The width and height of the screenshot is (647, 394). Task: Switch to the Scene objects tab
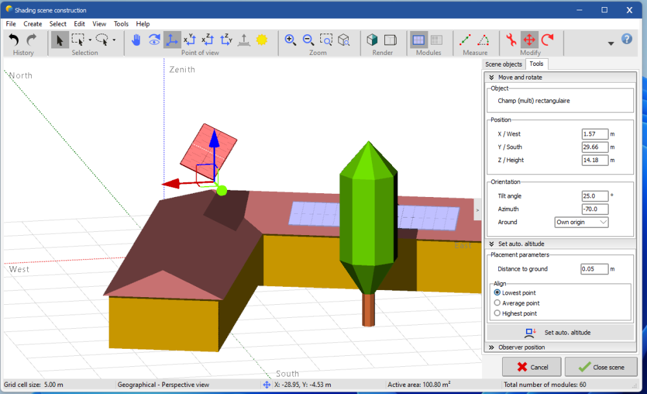click(x=503, y=64)
